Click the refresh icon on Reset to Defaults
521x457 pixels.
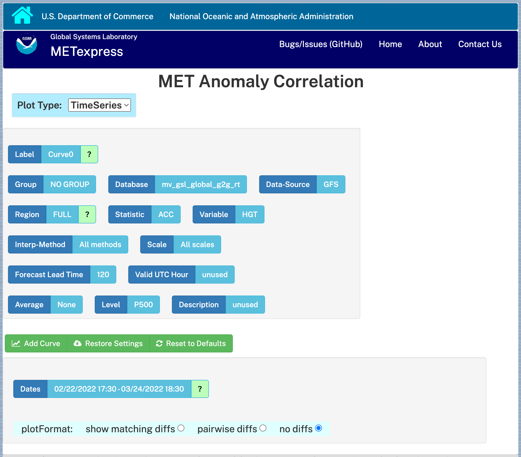(159, 343)
